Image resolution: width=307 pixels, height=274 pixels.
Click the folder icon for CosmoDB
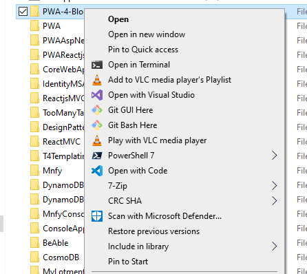[34, 257]
